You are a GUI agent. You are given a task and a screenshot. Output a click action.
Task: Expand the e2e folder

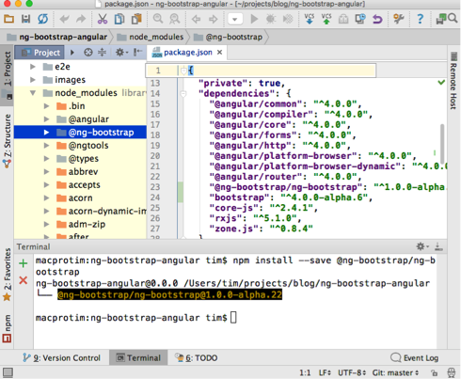click(33, 67)
